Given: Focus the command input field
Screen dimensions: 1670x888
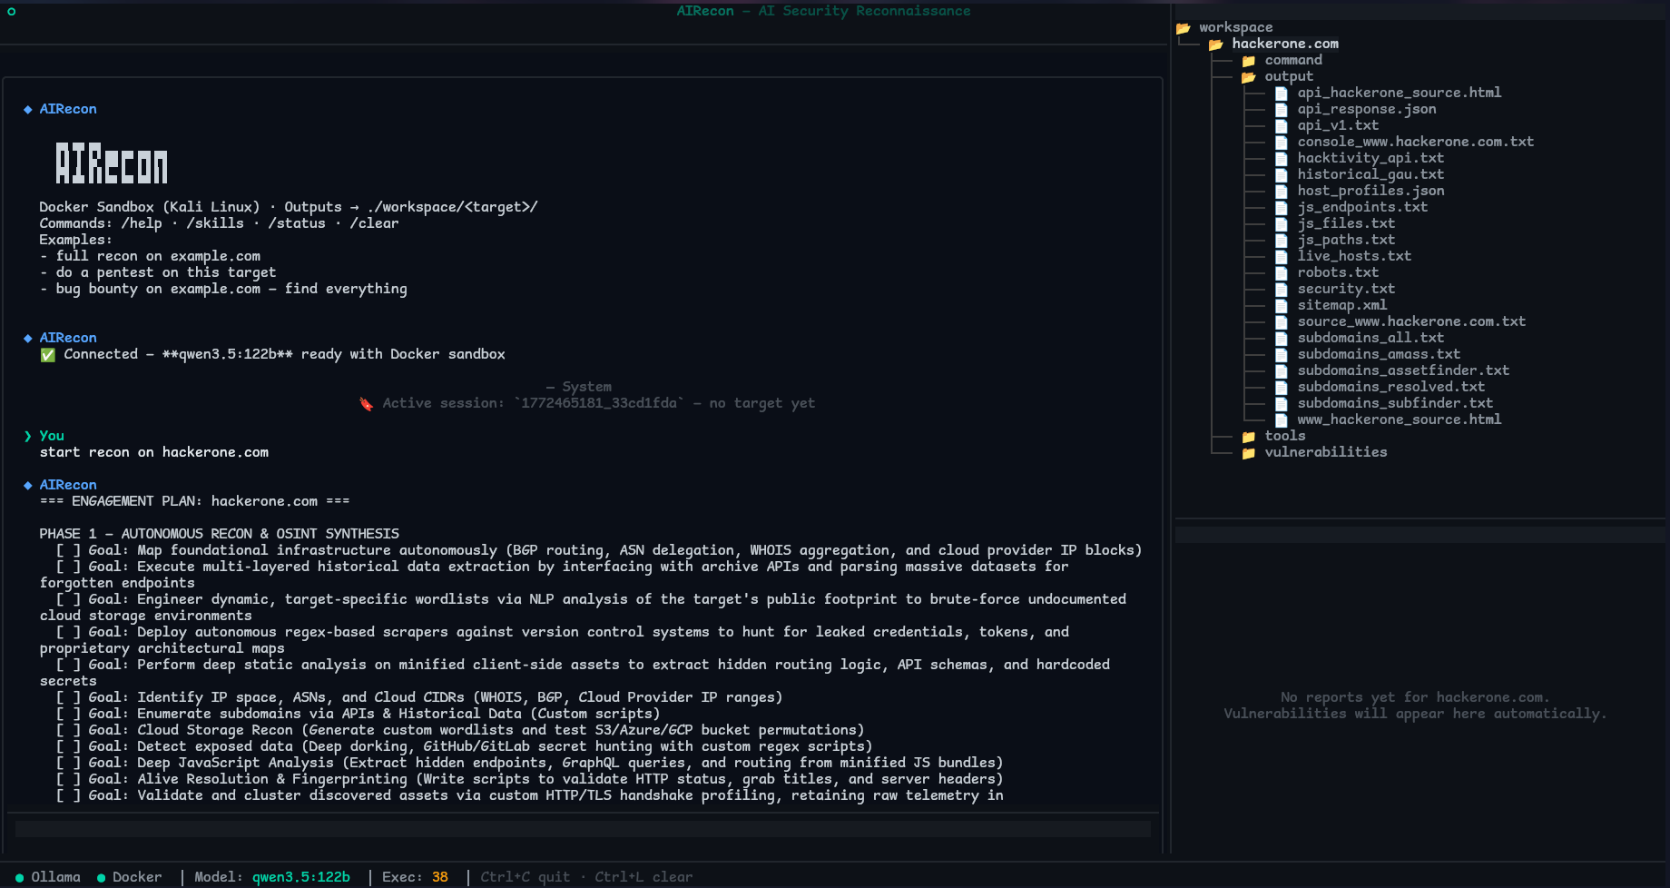Looking at the screenshot, I should [583, 829].
